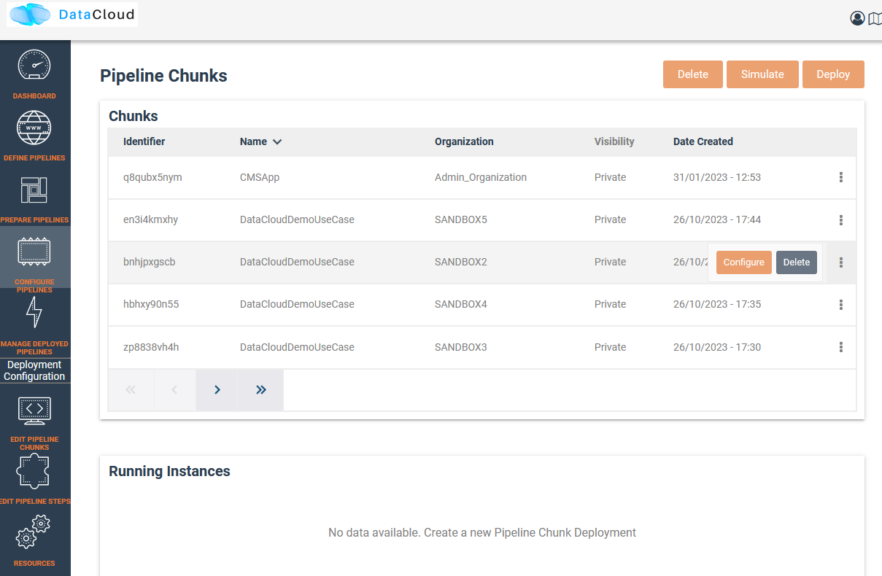
Task: Click the Visibility column header
Action: pos(614,141)
